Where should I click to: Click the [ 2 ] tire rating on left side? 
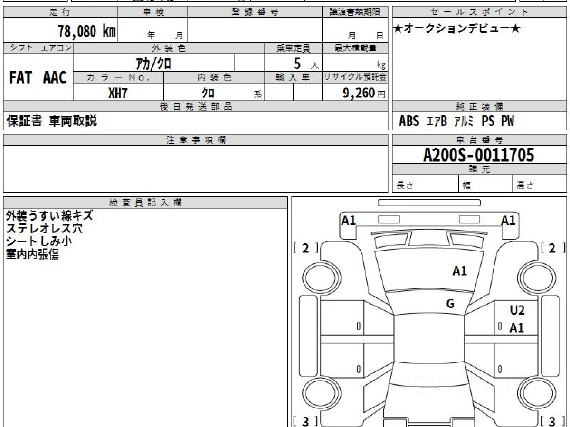point(305,248)
